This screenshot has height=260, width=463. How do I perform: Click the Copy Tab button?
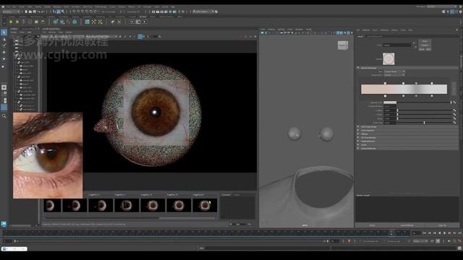[442, 225]
